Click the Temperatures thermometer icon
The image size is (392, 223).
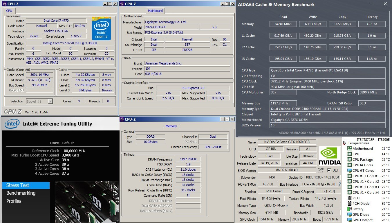pos(344,143)
